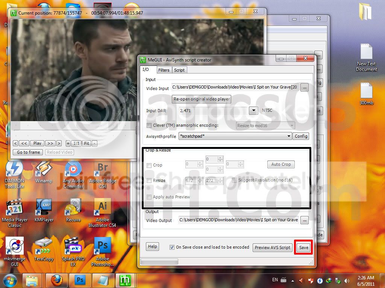Click the Help button
This screenshot has height=288, width=385.
coord(153,246)
